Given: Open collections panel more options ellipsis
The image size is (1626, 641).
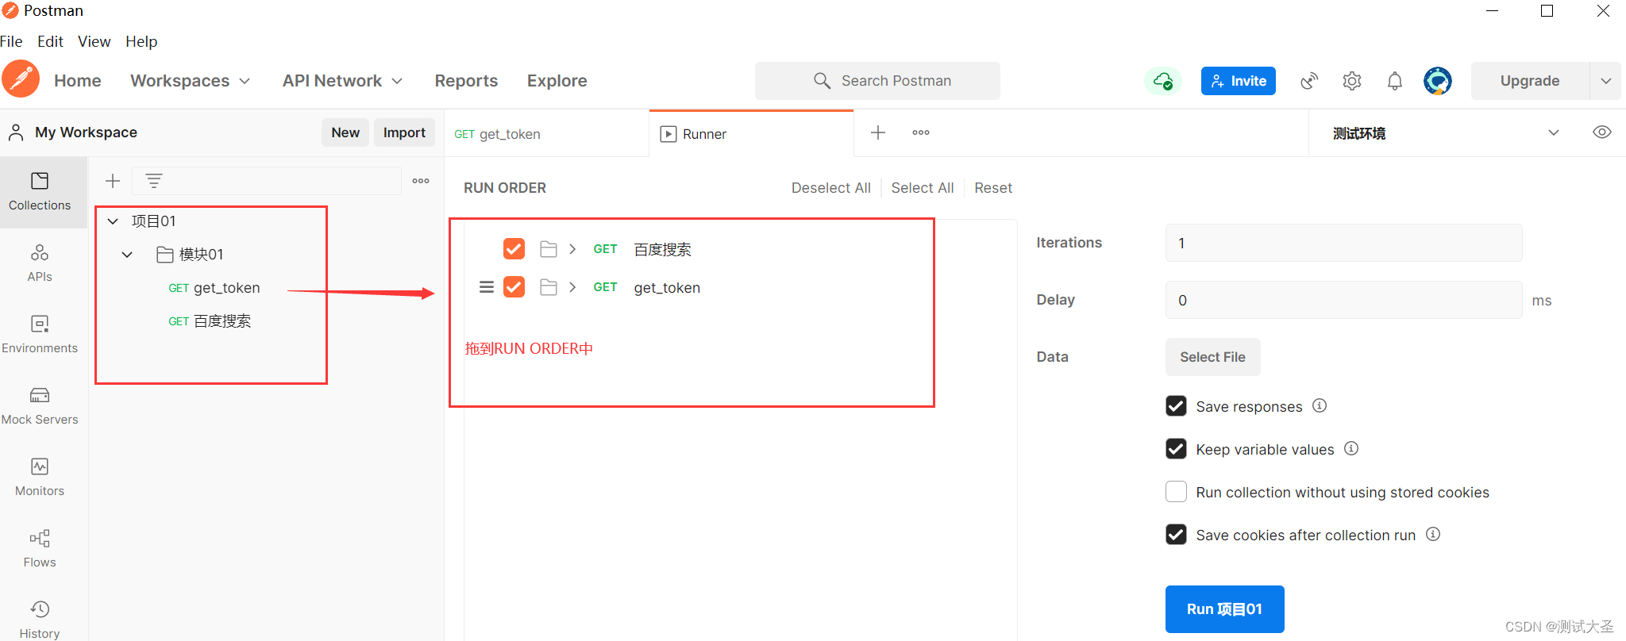Looking at the screenshot, I should (421, 181).
